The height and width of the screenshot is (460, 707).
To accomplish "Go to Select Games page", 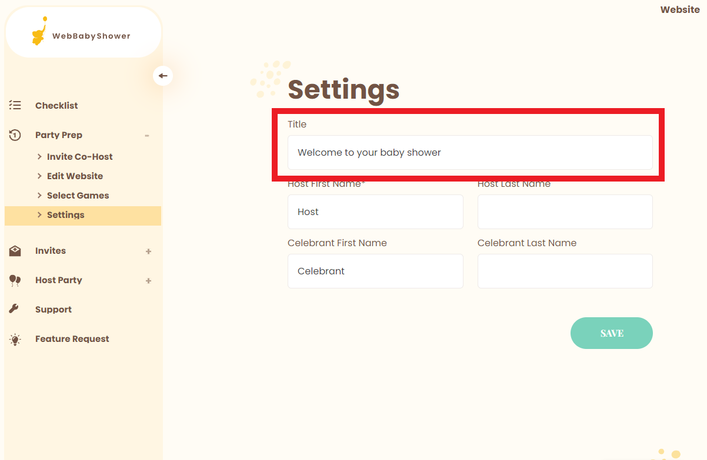I will click(78, 196).
